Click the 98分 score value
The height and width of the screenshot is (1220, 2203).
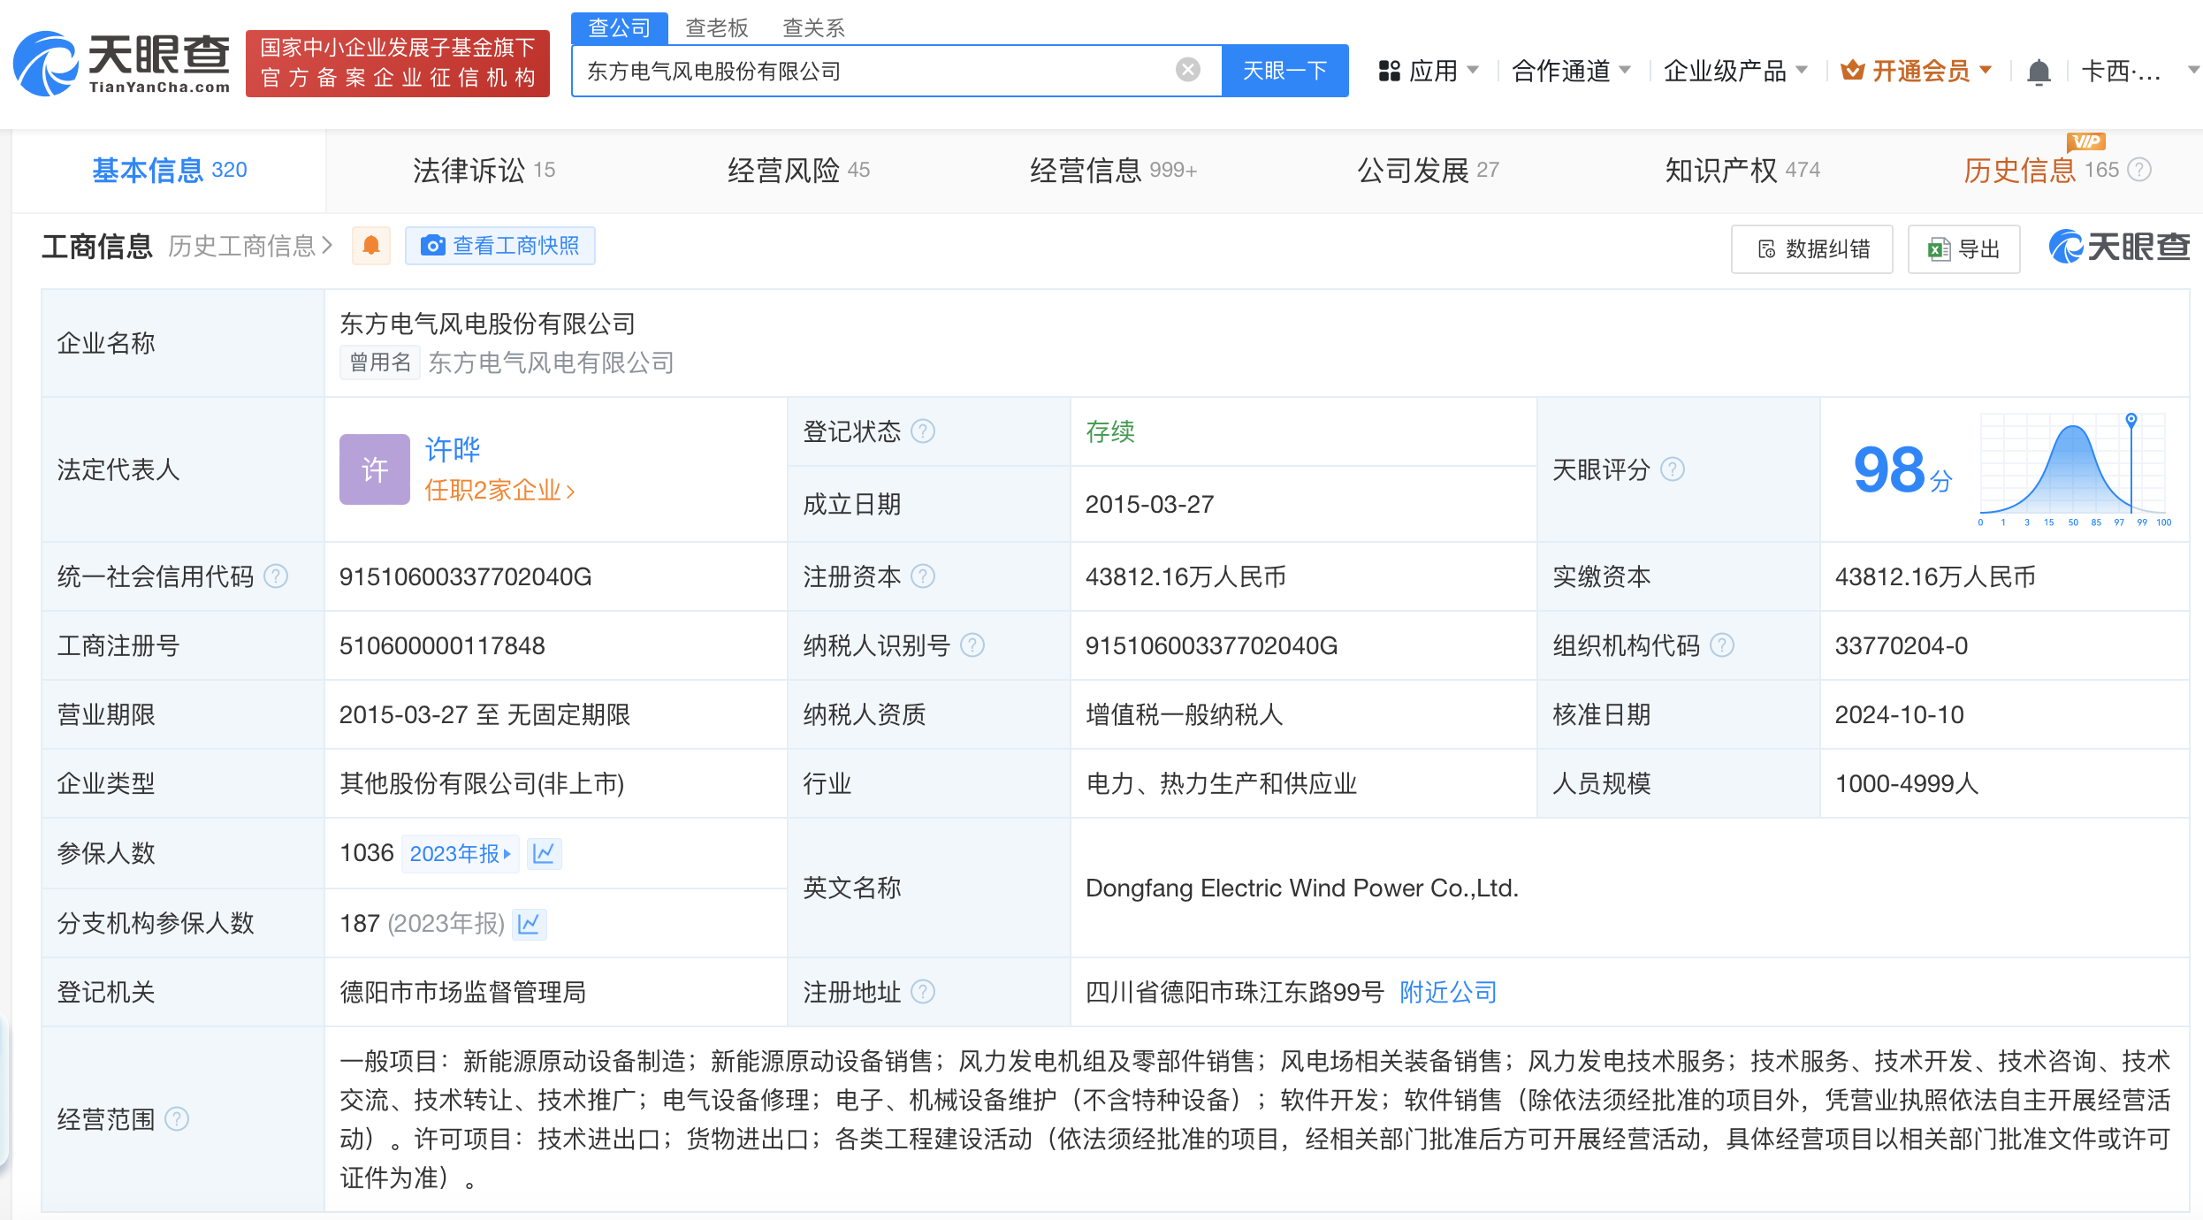[1902, 469]
